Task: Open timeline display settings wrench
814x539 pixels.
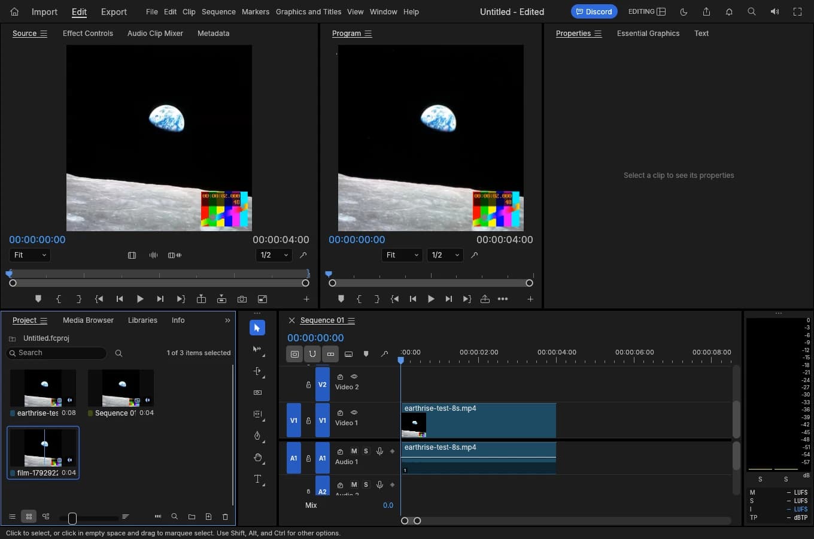Action: pos(384,354)
